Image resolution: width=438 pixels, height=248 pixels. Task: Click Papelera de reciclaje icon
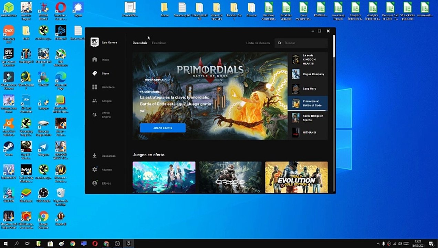point(61,196)
